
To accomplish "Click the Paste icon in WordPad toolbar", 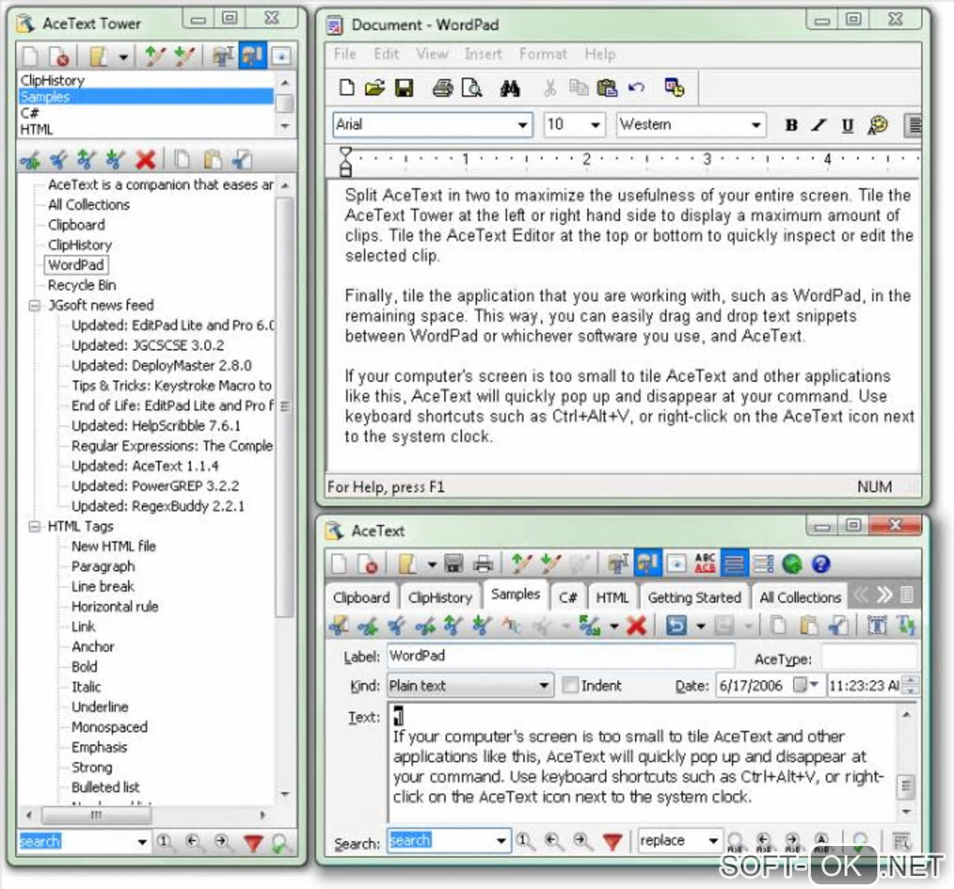I will [x=607, y=88].
